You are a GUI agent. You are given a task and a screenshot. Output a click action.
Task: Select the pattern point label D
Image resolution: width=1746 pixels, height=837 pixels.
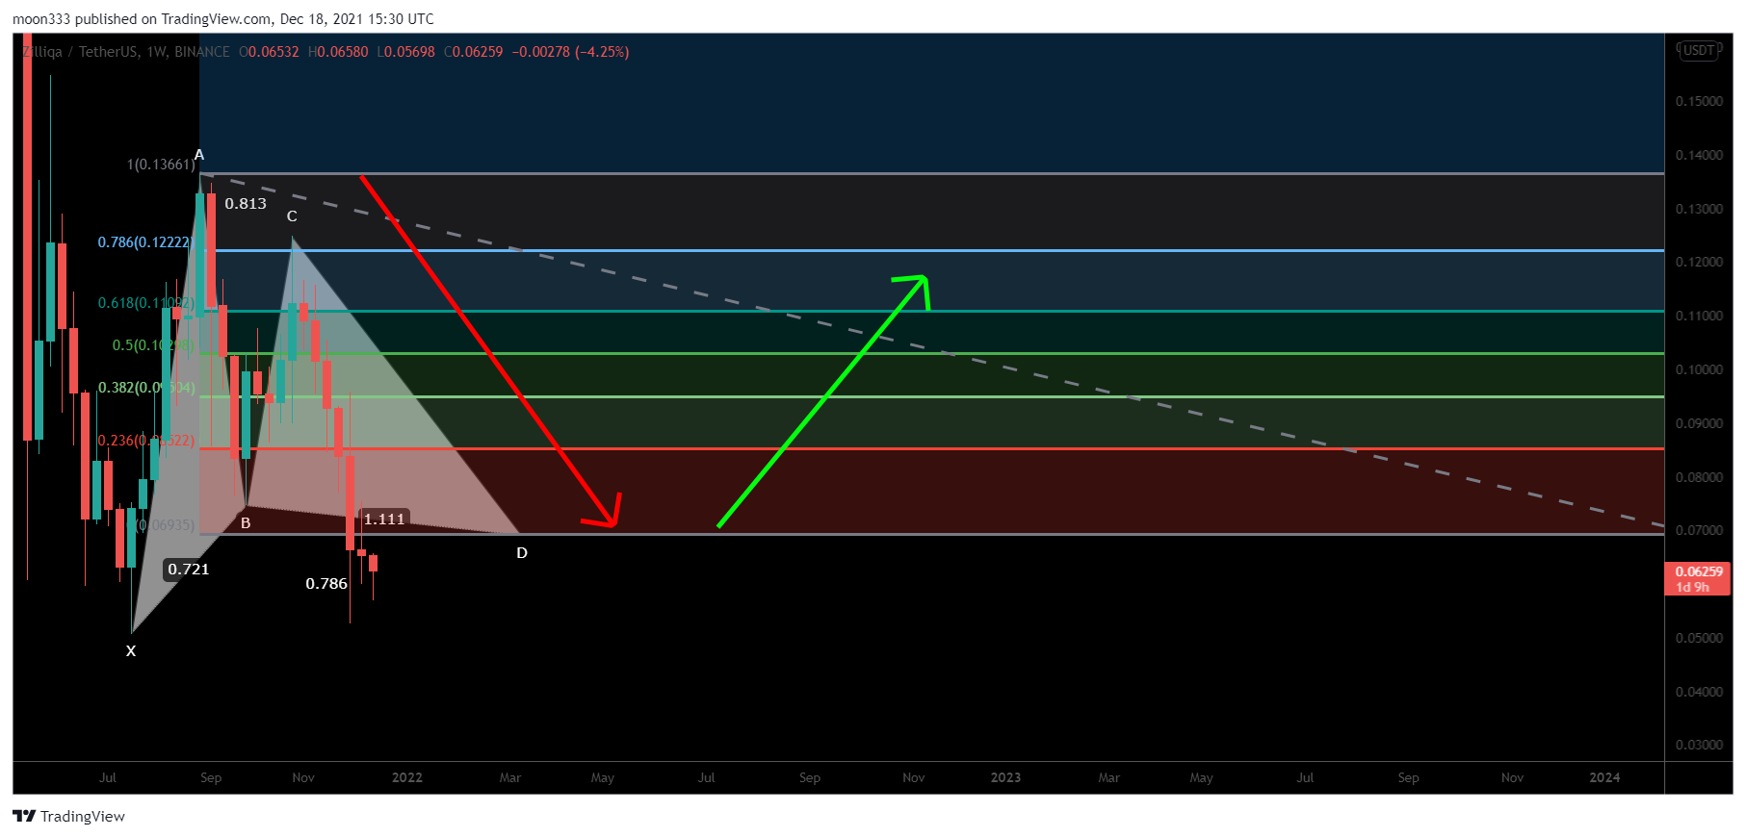coord(522,553)
